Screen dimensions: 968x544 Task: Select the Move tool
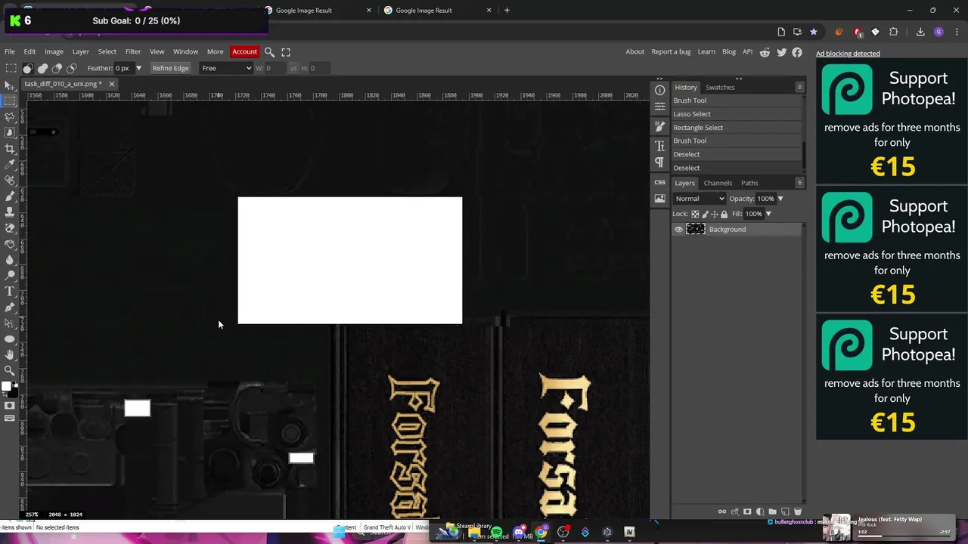coord(10,85)
